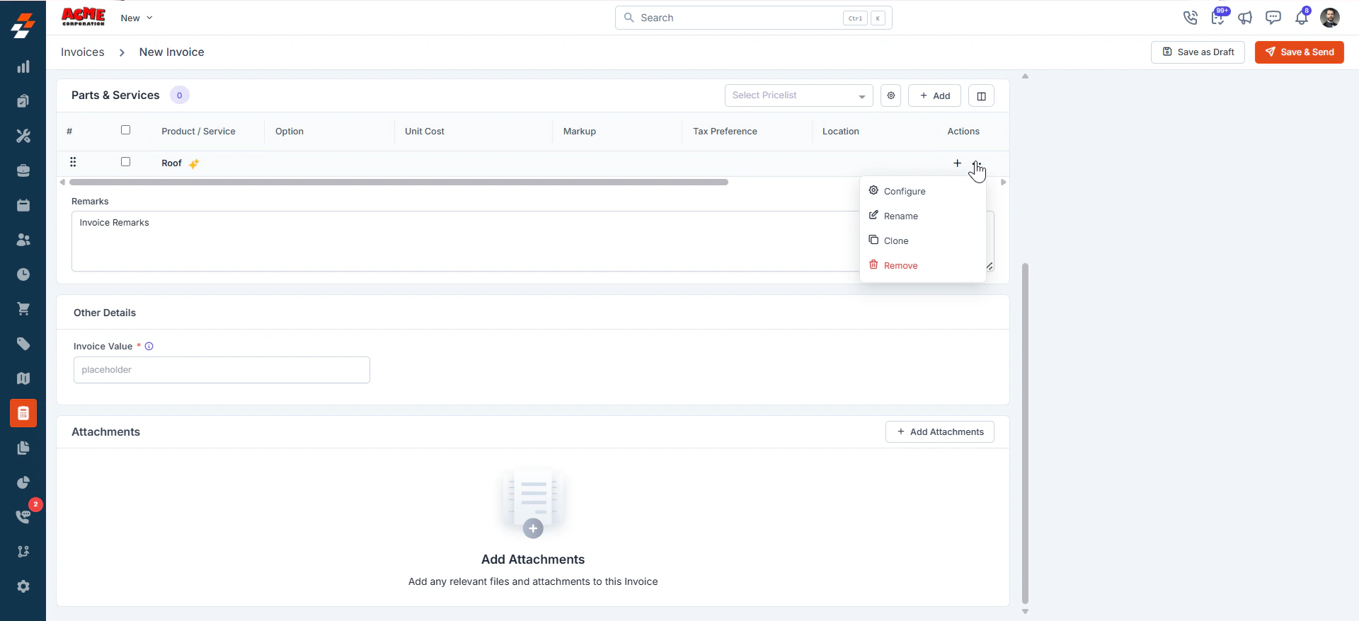Check the select-all checkbox in table header
This screenshot has height=621, width=1359.
(126, 130)
